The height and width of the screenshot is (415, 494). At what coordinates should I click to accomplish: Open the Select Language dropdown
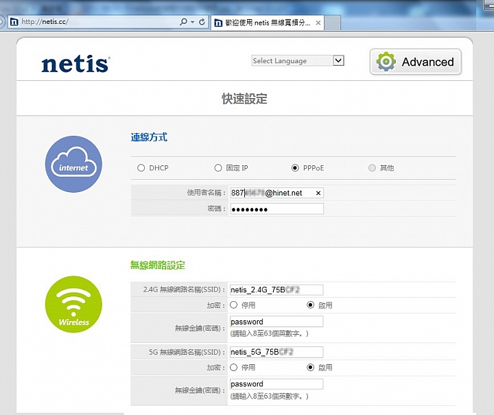point(298,60)
